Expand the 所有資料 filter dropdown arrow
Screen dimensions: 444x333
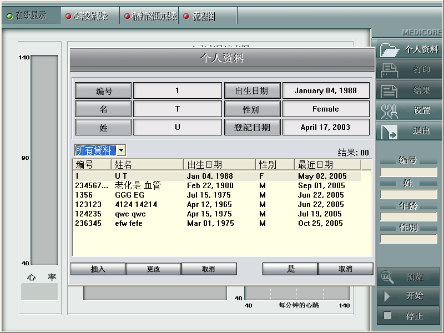click(x=121, y=150)
